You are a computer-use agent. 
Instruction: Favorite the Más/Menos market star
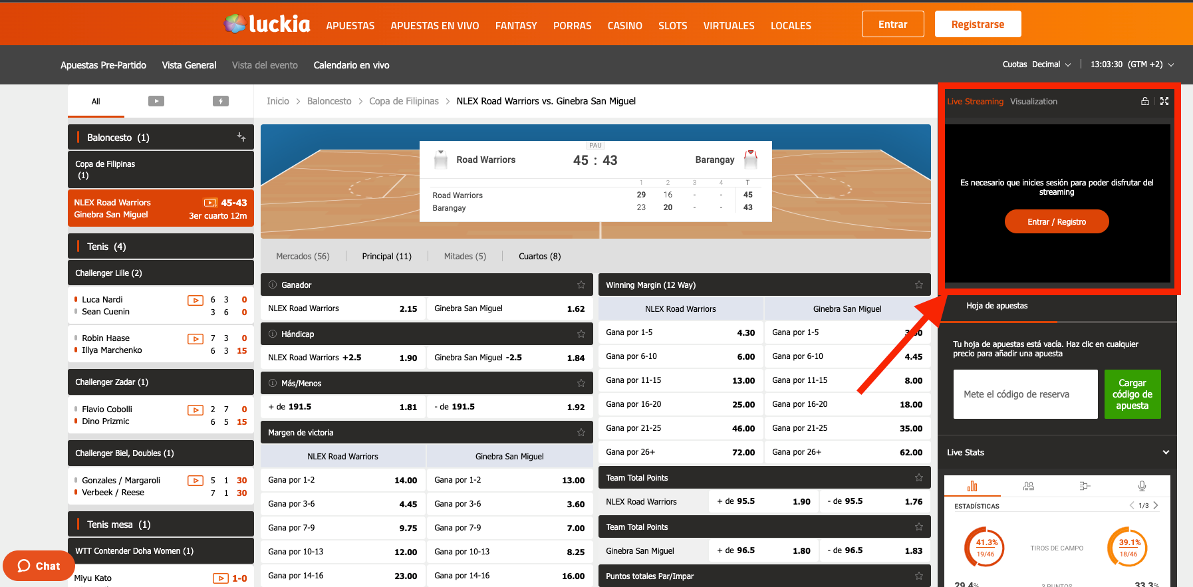point(581,383)
